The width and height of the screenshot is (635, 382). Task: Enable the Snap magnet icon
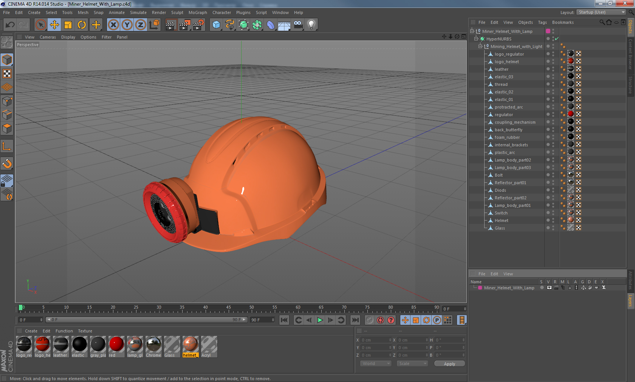[x=7, y=163]
